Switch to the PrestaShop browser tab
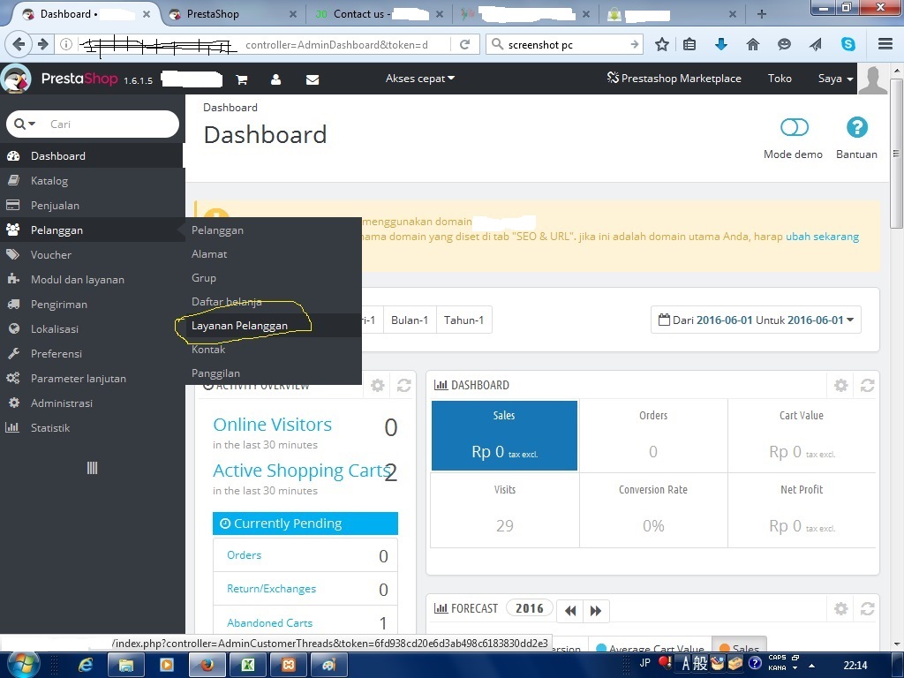The image size is (904, 678). tap(232, 14)
